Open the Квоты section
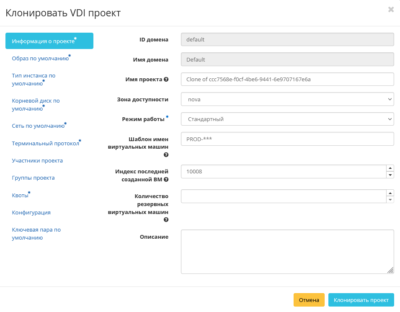Viewport: 400px width, 312px height. [19, 195]
